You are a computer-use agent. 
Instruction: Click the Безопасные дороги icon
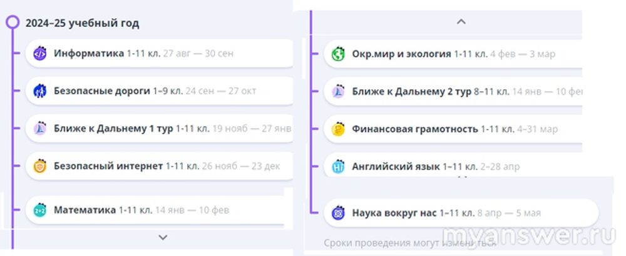click(40, 91)
